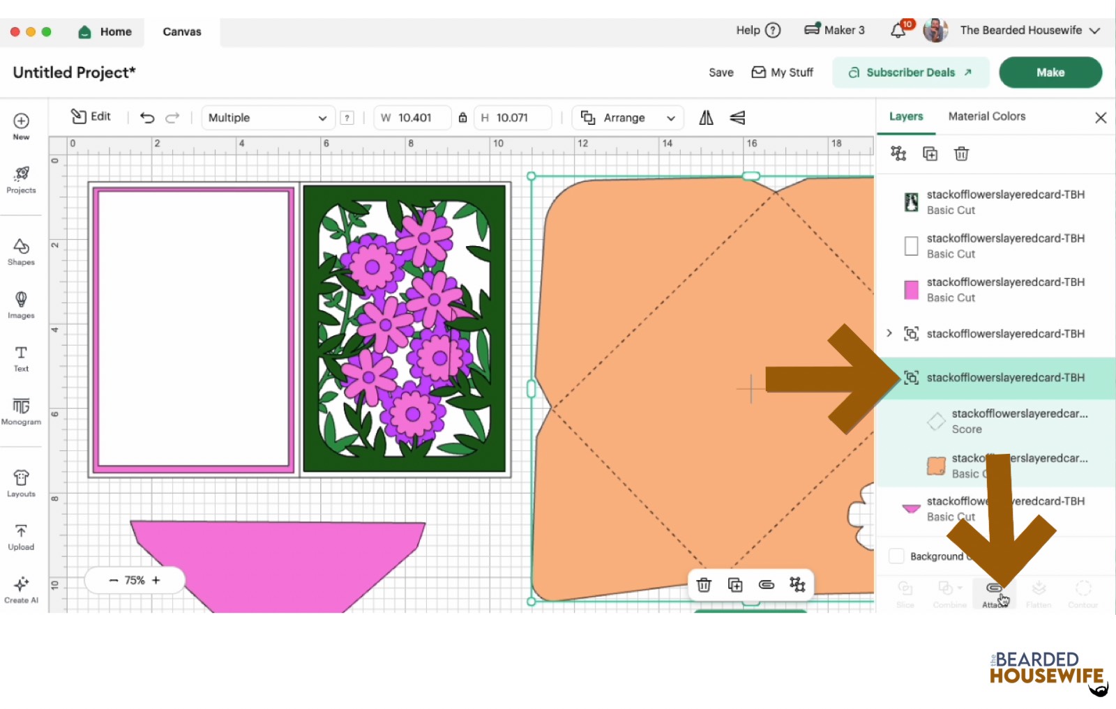The image size is (1116, 709).
Task: Click the Upload icon
Action: tap(21, 537)
